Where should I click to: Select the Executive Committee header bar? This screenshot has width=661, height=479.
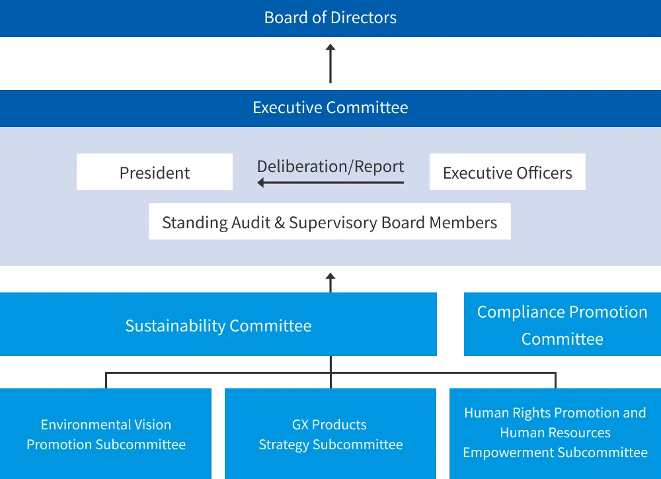point(330,108)
